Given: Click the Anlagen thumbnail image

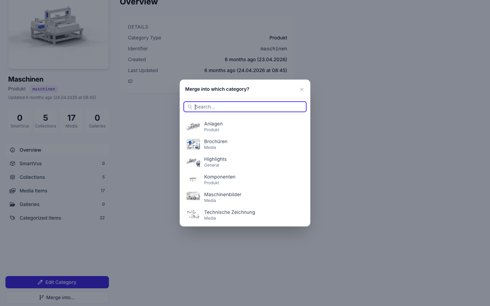Looking at the screenshot, I should coord(193,126).
